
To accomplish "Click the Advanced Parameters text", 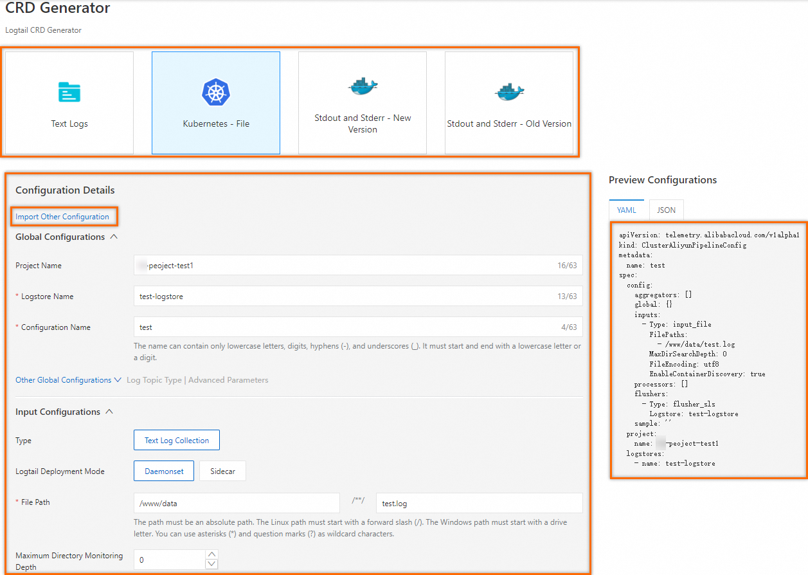I will (x=228, y=380).
